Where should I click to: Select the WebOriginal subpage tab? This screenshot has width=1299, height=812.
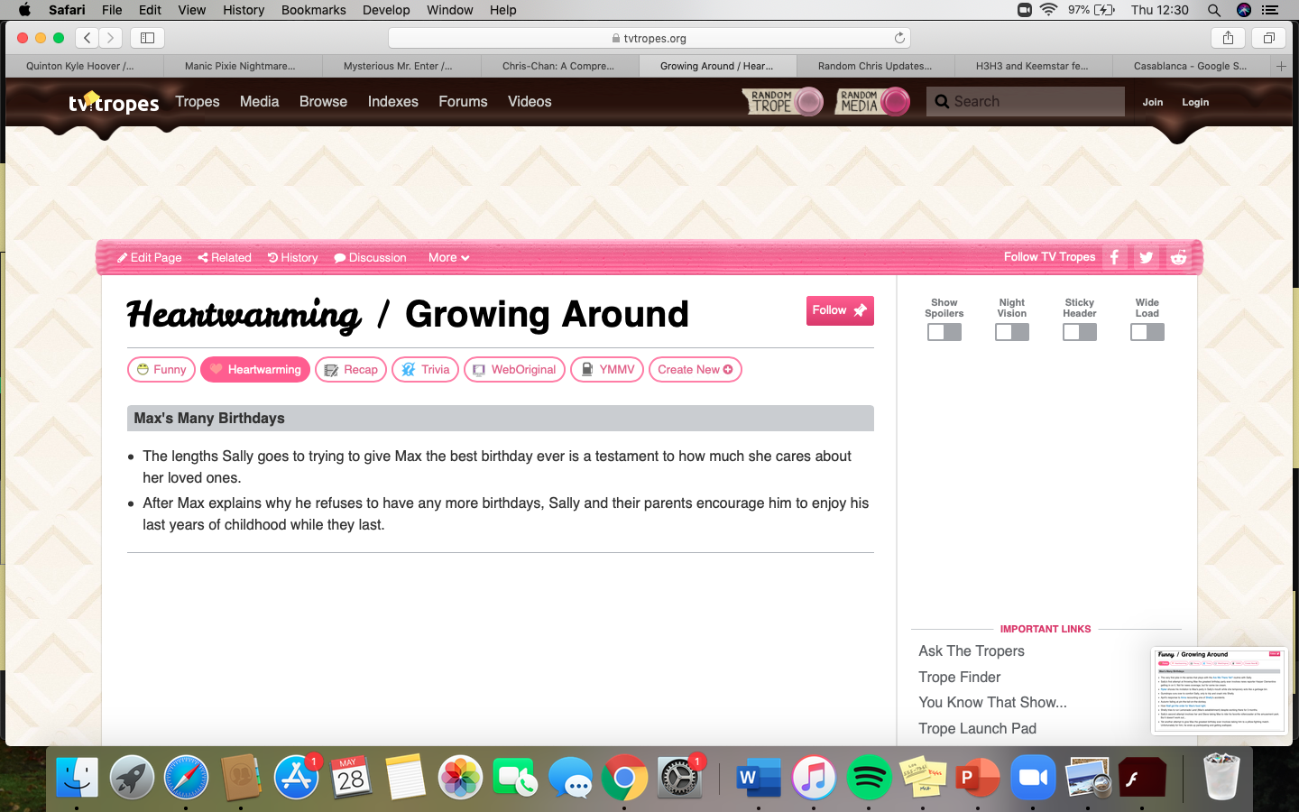[x=514, y=370]
